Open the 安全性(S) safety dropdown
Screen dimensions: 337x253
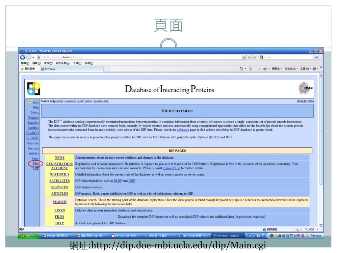click(x=291, y=69)
